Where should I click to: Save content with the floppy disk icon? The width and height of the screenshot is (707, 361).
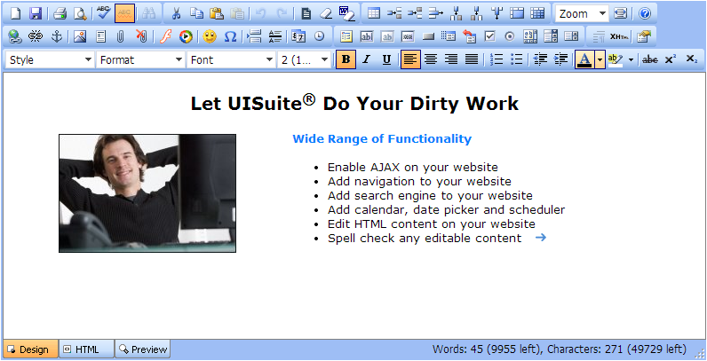36,13
